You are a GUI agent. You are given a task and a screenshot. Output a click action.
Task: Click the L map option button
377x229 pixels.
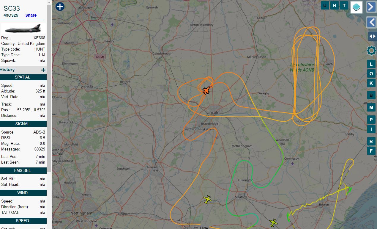pyautogui.click(x=371, y=64)
